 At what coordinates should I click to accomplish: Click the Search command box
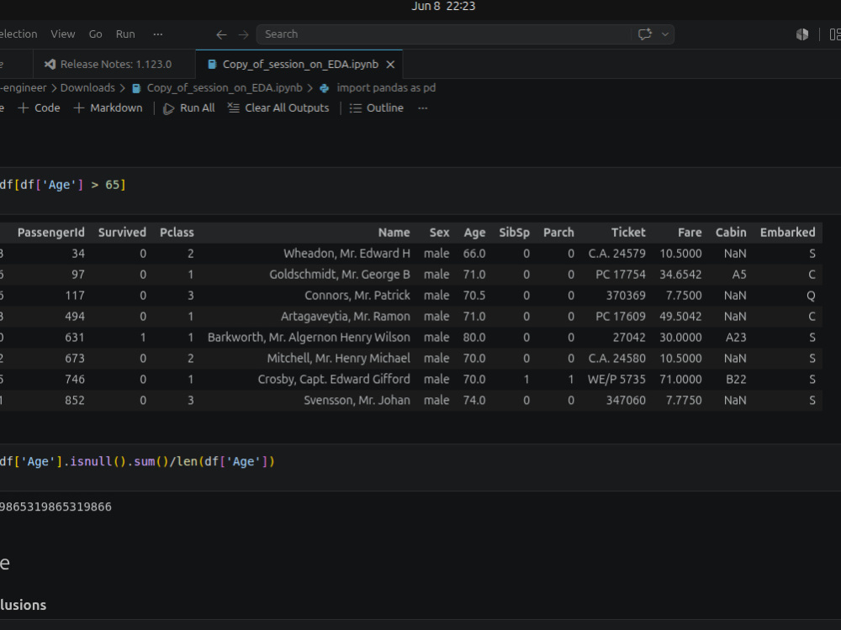pos(443,34)
